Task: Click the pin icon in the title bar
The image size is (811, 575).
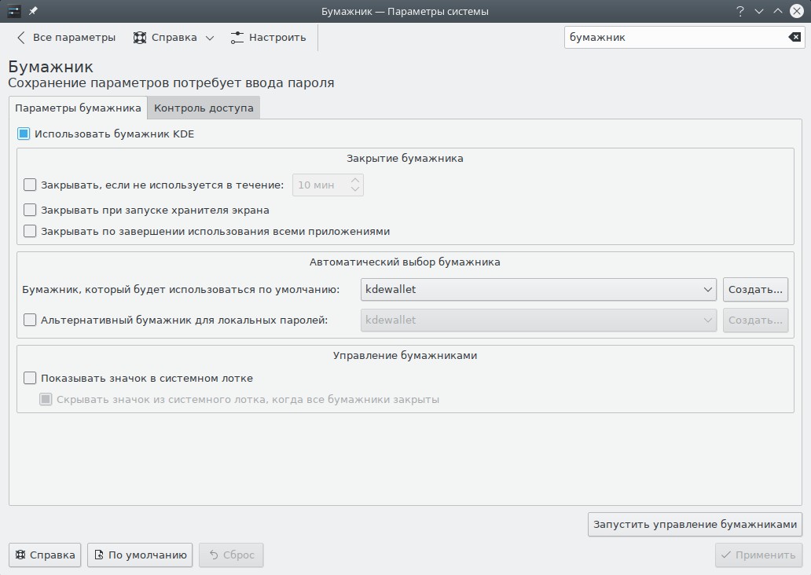Action: (x=33, y=11)
